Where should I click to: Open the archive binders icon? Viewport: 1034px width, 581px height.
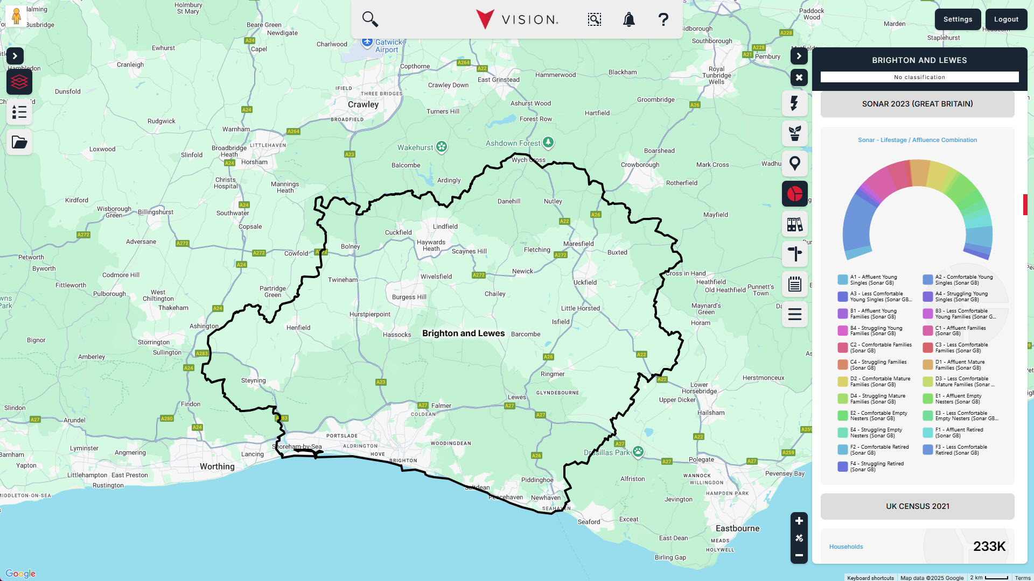tap(794, 224)
